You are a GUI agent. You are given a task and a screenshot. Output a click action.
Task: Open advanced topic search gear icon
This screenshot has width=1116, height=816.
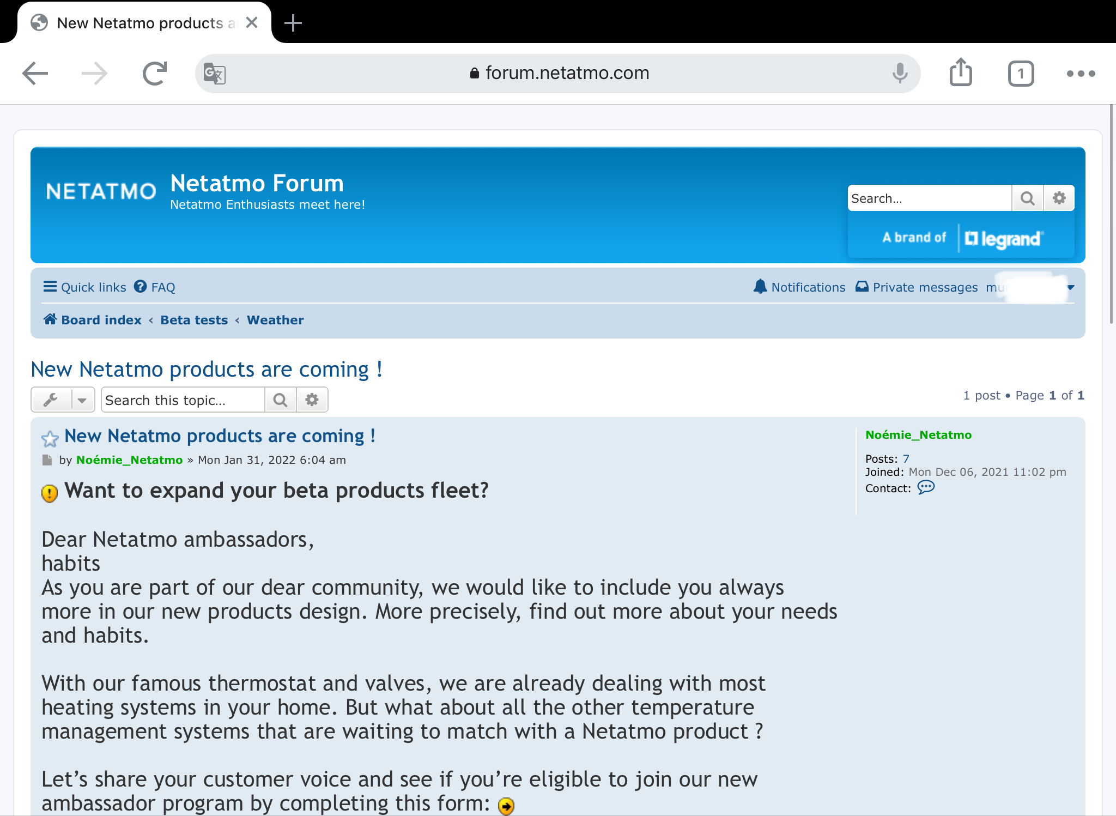312,400
